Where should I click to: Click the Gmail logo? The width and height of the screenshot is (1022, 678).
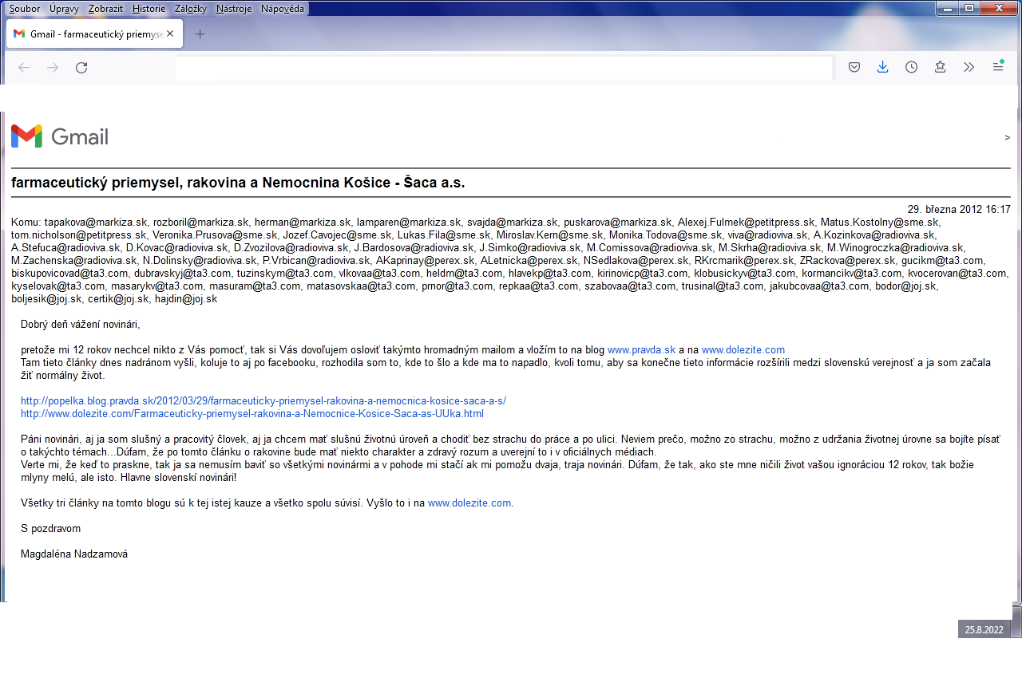coord(60,136)
